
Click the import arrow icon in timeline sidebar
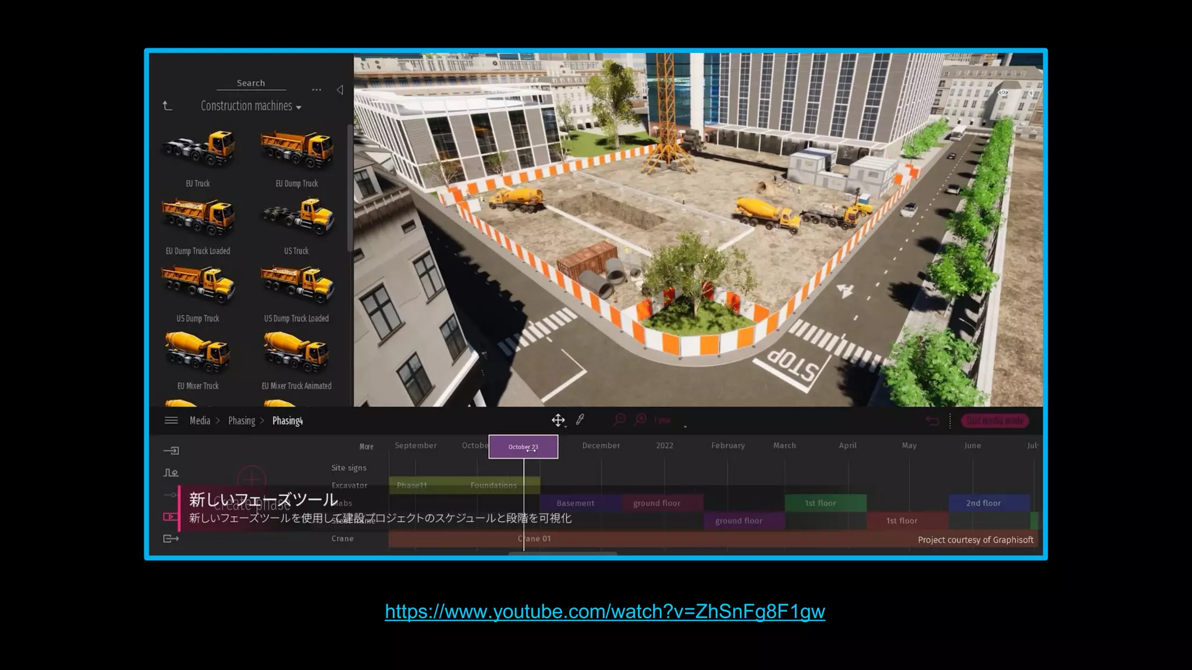[171, 451]
